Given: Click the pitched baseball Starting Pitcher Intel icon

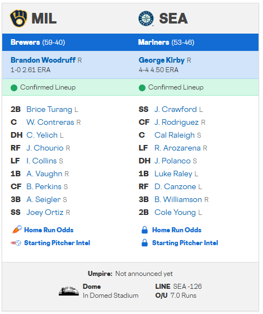Looking at the screenshot, I should (16, 243).
